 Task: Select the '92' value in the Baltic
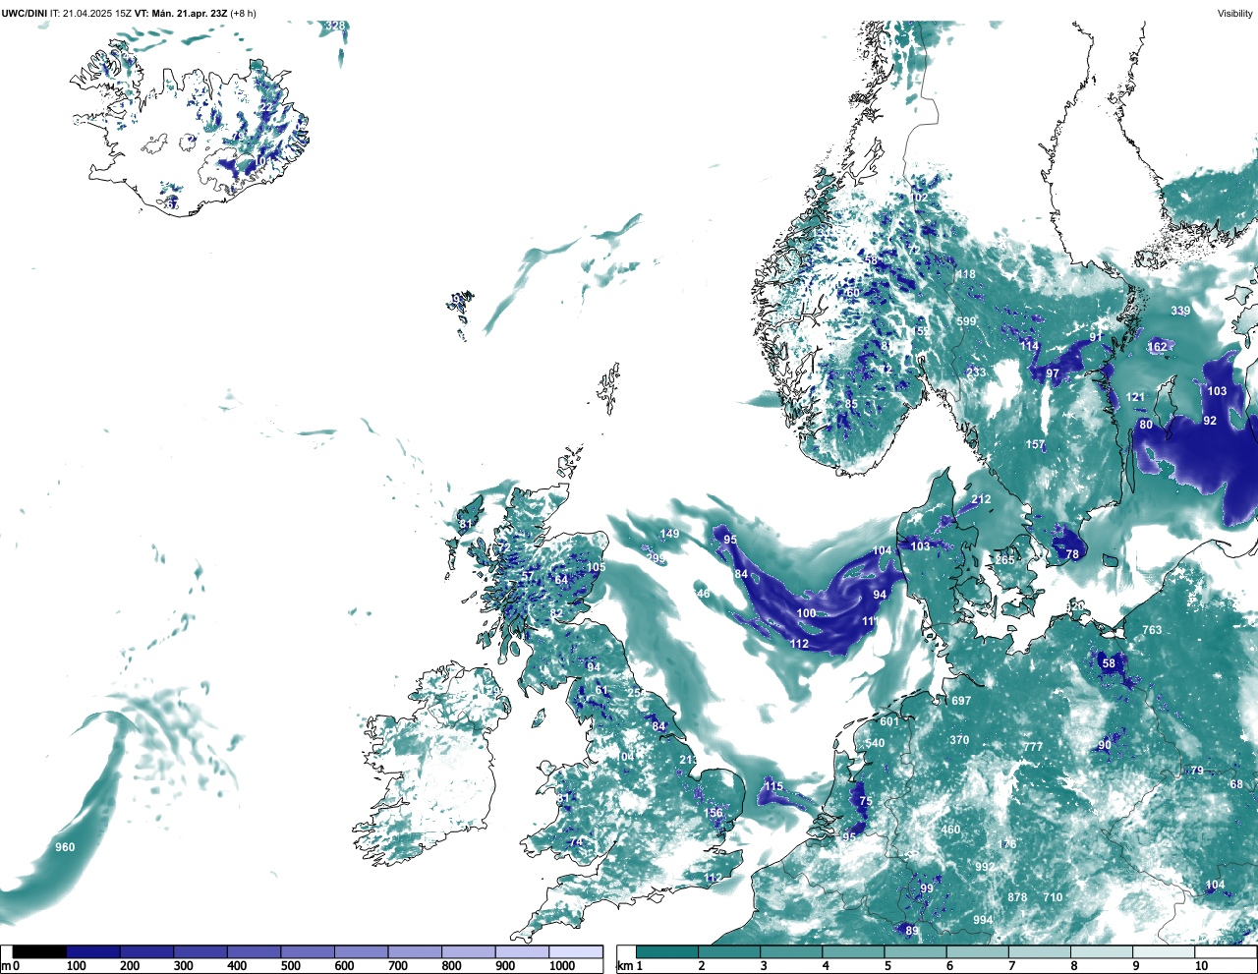pyautogui.click(x=1210, y=421)
